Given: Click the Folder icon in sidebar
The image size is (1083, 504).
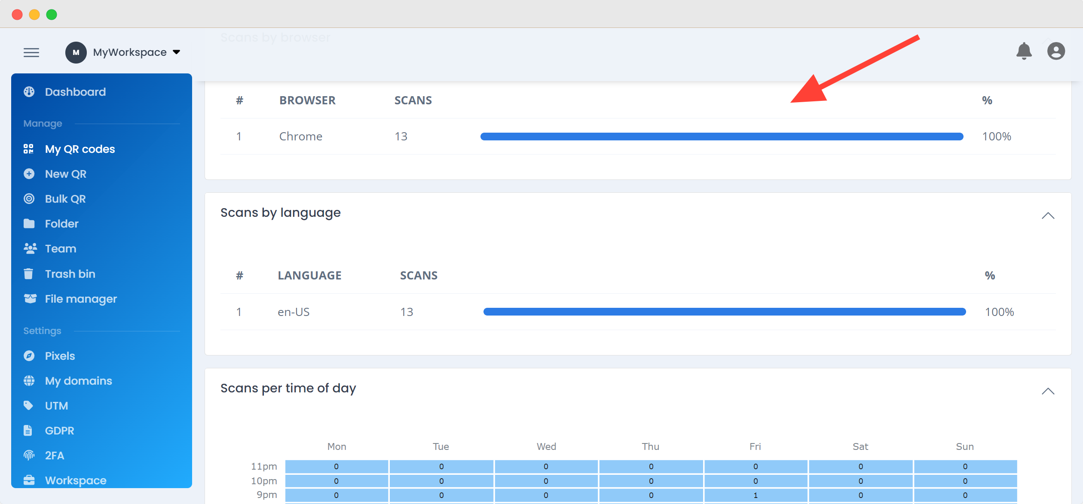Looking at the screenshot, I should [x=29, y=224].
